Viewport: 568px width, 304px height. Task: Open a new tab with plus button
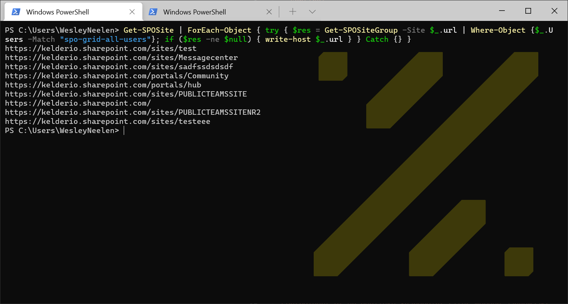pyautogui.click(x=292, y=12)
